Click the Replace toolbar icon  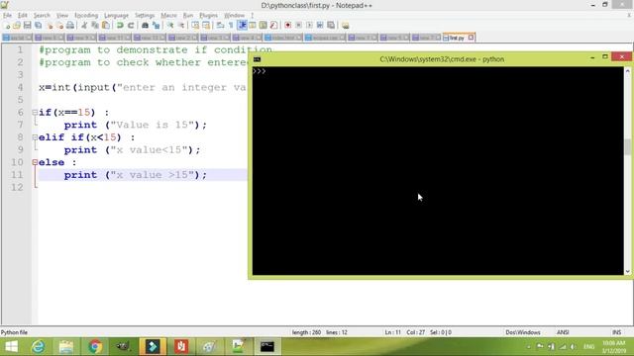tap(156, 26)
